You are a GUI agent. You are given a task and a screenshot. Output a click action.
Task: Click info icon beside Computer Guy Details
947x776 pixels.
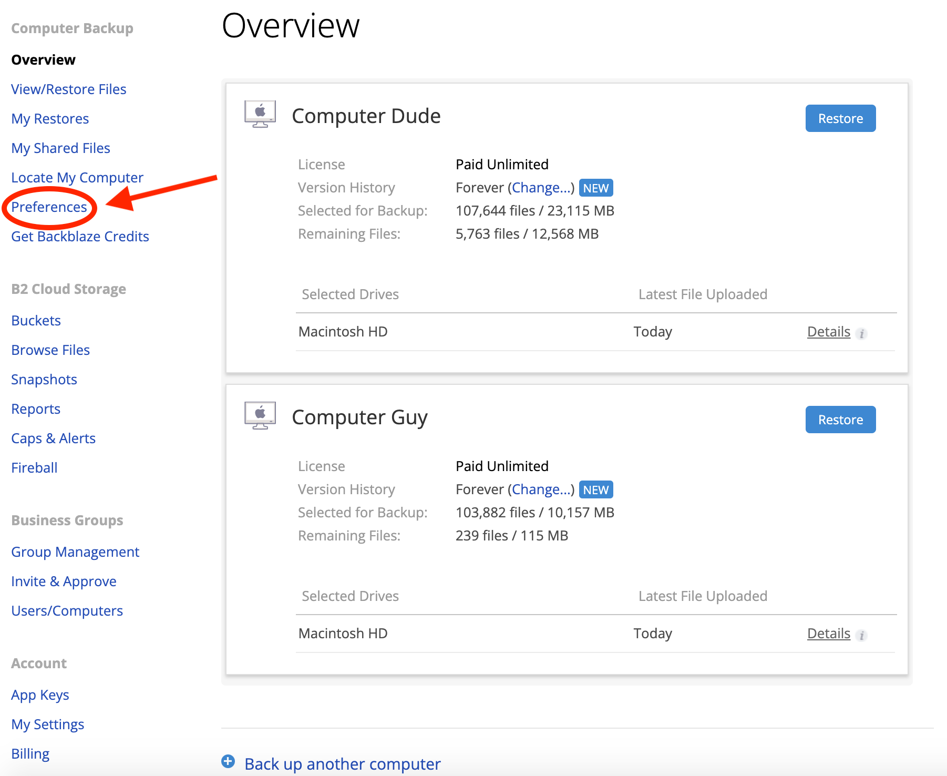(x=861, y=635)
